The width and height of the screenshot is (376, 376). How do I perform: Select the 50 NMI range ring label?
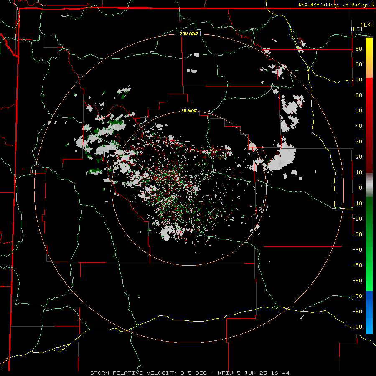tap(189, 111)
